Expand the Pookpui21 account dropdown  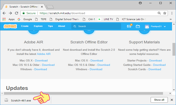point(165,27)
